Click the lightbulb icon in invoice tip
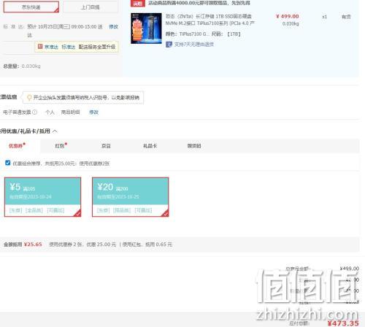 (29, 98)
